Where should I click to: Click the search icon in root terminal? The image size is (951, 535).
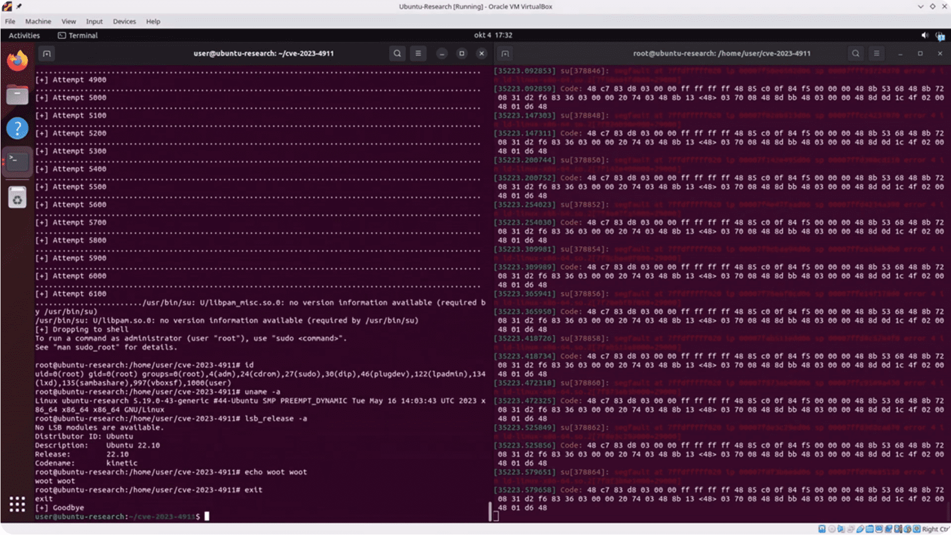click(x=855, y=53)
